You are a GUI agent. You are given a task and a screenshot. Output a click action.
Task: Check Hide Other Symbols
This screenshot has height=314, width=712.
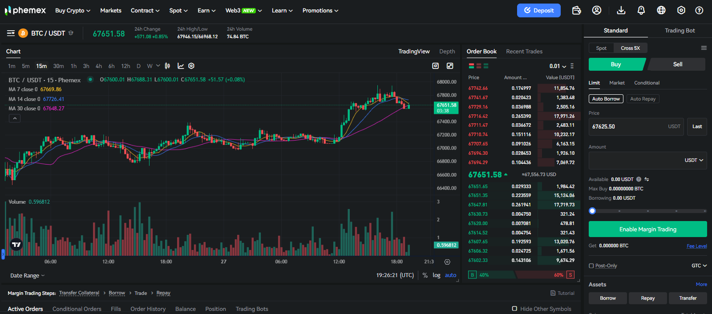(514, 309)
